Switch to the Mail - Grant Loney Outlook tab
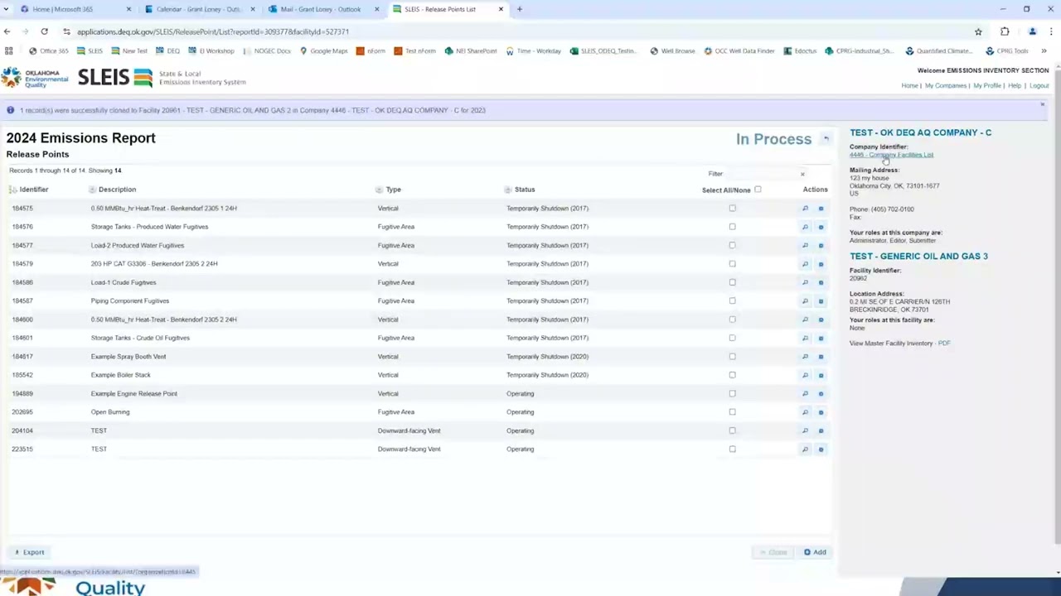The image size is (1061, 596). [324, 9]
